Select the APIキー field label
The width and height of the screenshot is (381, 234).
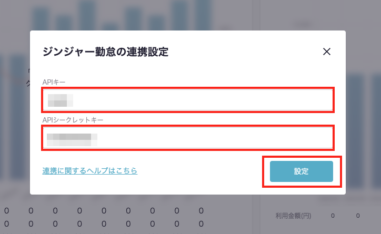[57, 82]
